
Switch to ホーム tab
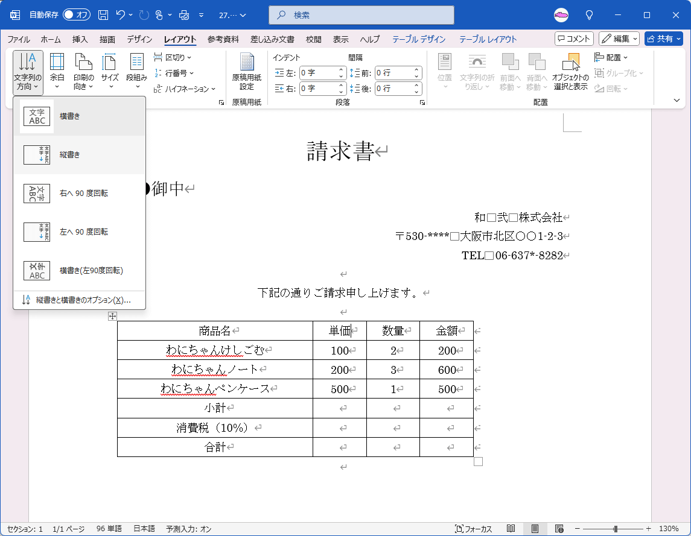[51, 39]
